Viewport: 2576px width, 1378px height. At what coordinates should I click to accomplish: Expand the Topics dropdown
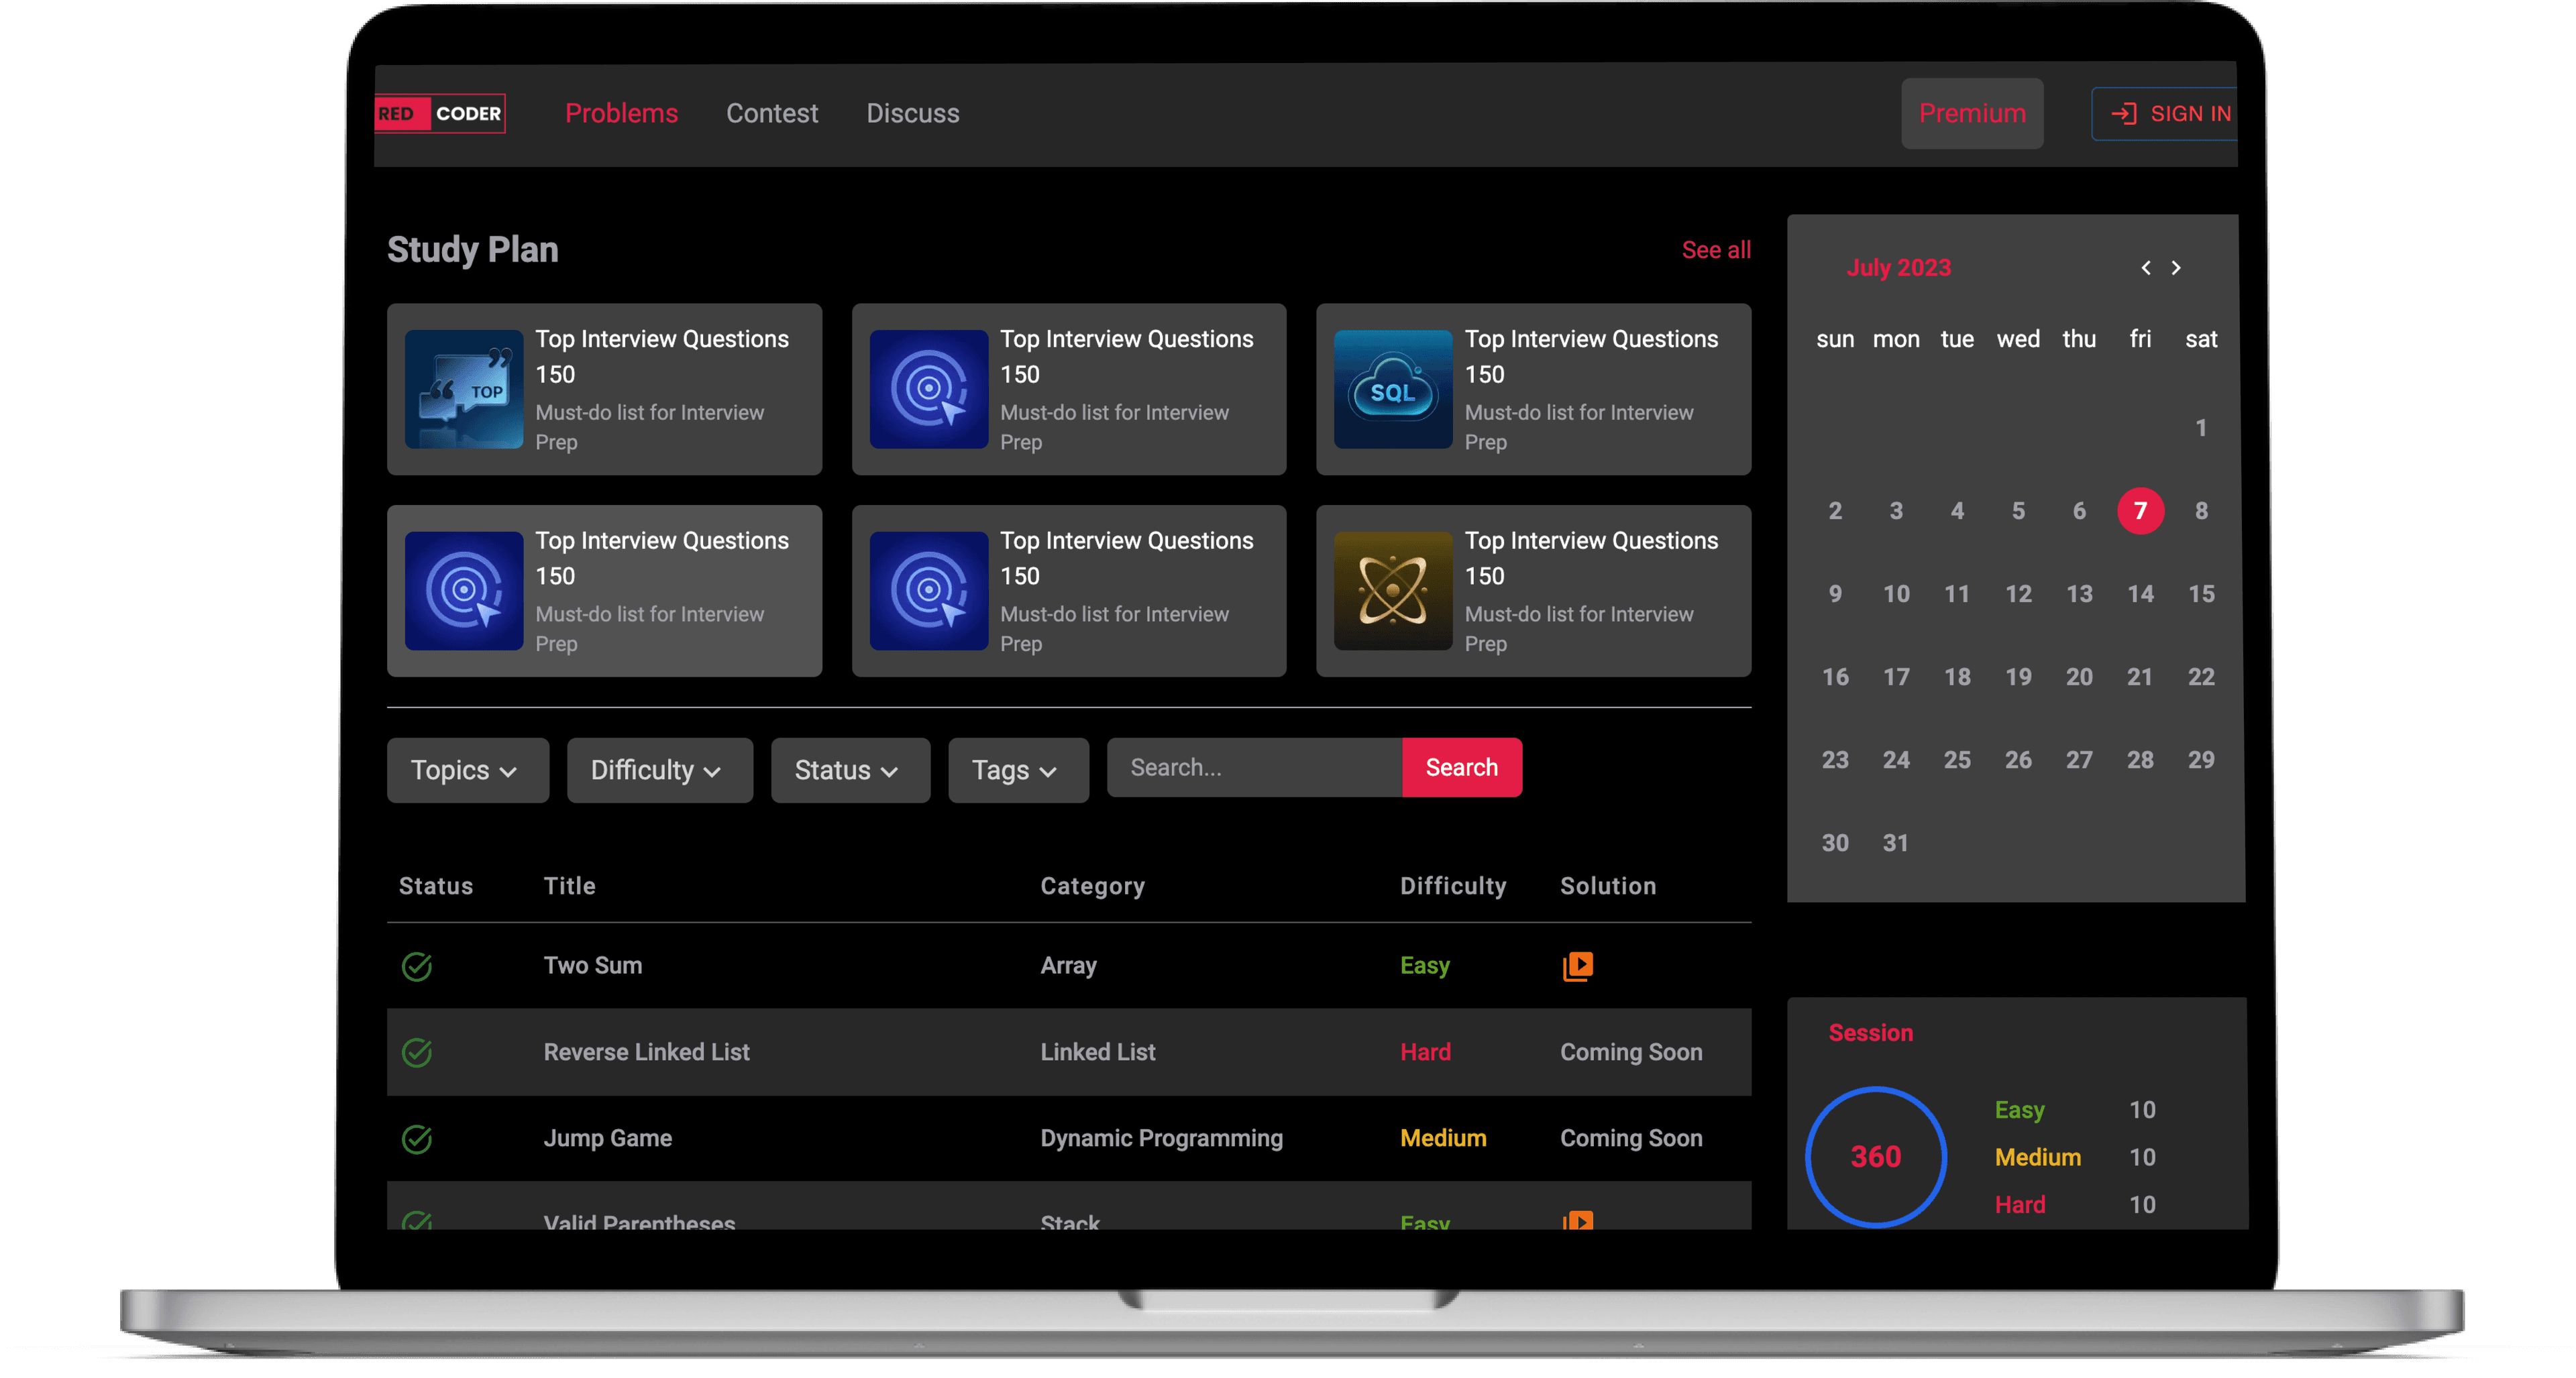[467, 770]
